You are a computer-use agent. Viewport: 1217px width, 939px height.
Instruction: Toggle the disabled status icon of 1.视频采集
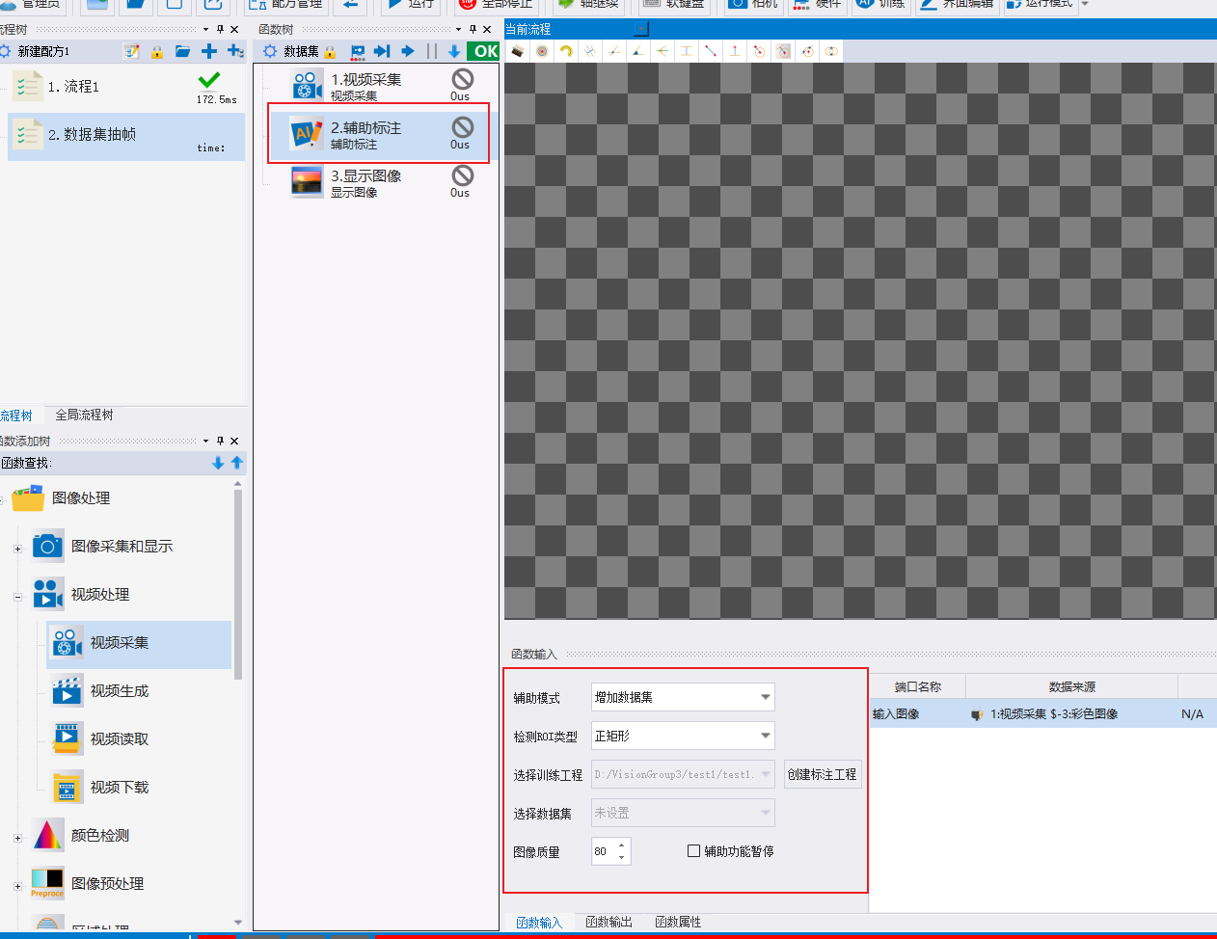(x=463, y=79)
